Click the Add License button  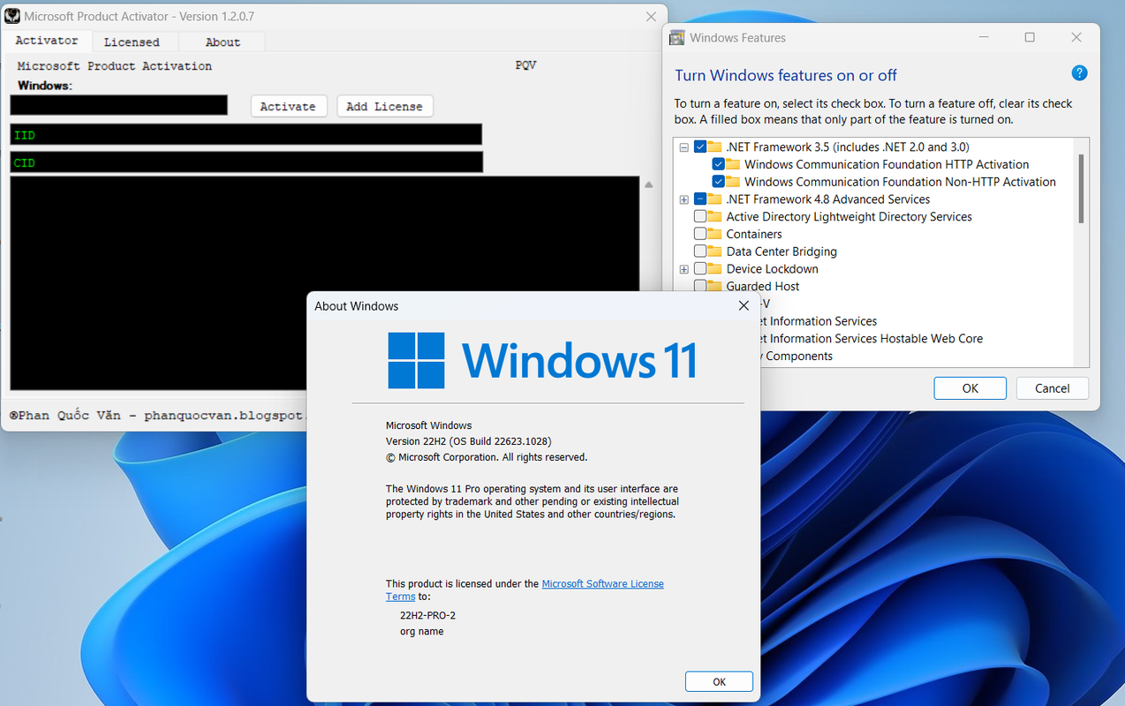[384, 106]
